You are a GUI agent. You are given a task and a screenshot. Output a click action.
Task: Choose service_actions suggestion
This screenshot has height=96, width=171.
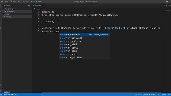tap(84, 58)
